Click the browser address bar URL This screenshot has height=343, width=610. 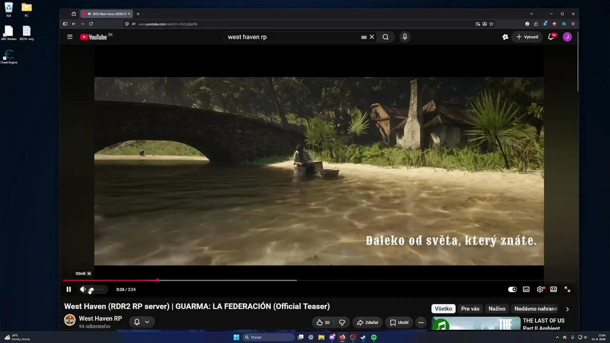(x=168, y=24)
